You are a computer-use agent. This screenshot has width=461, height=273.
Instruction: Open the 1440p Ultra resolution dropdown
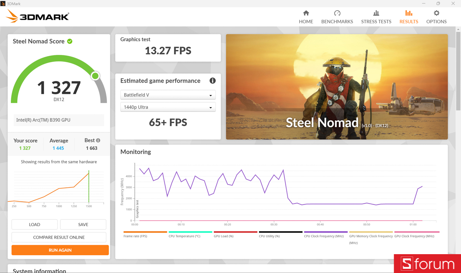click(x=168, y=107)
